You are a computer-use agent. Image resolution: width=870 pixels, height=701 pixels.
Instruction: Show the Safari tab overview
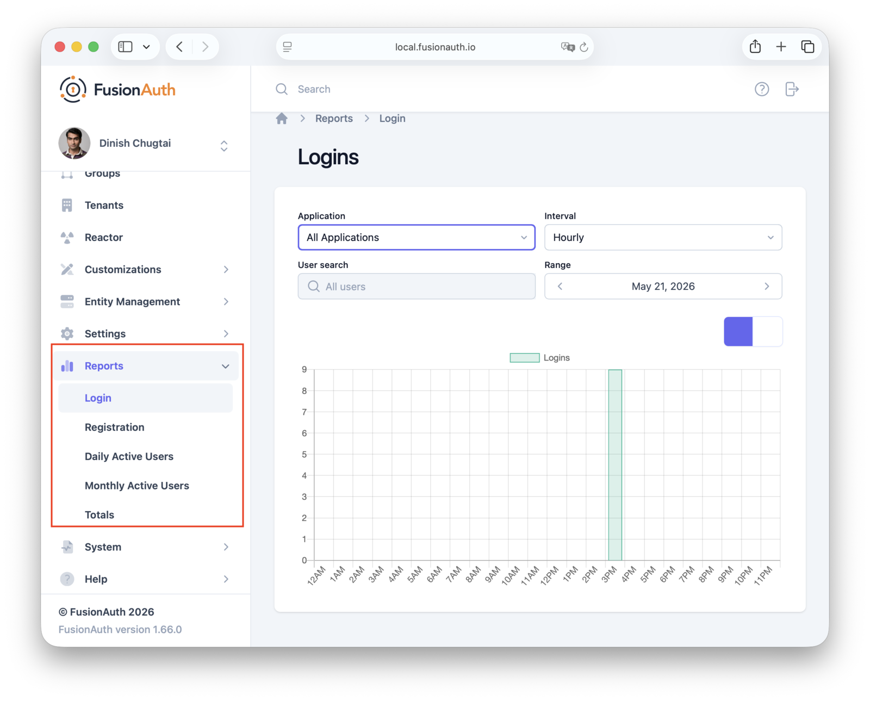(807, 47)
